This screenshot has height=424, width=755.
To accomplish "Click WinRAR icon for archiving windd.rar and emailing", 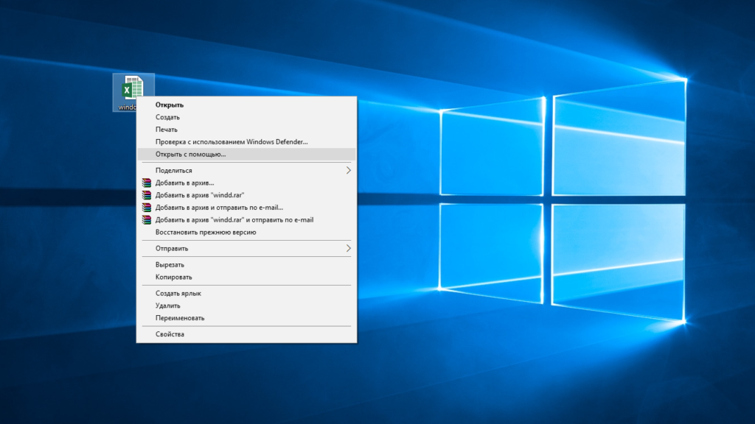I will point(146,219).
